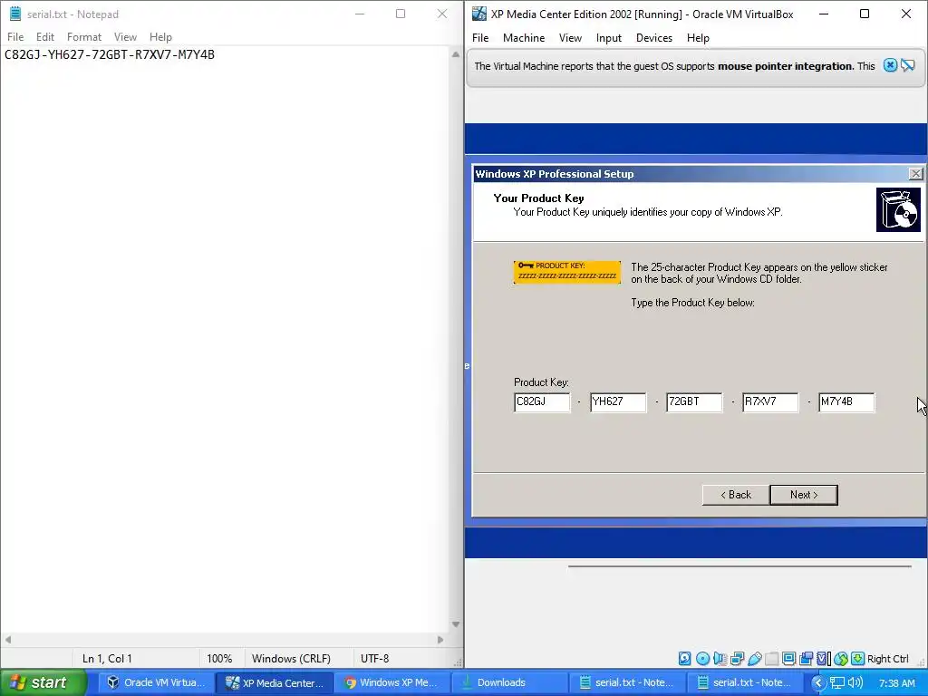Click the VirtualBox hard disk activity icon
Screen dimensions: 928x696
(685, 658)
